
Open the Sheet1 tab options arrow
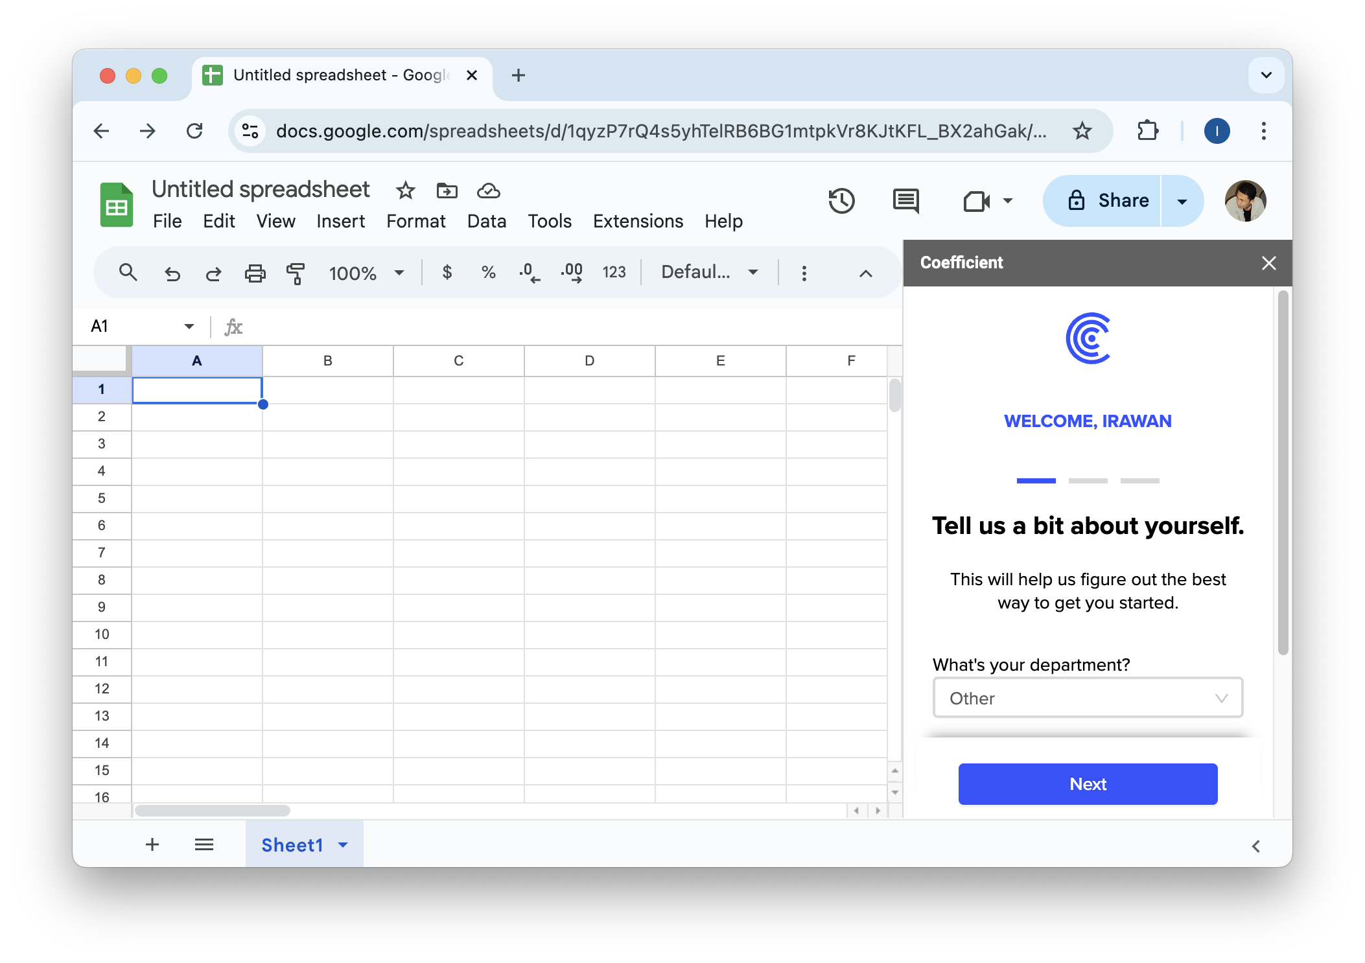343,844
